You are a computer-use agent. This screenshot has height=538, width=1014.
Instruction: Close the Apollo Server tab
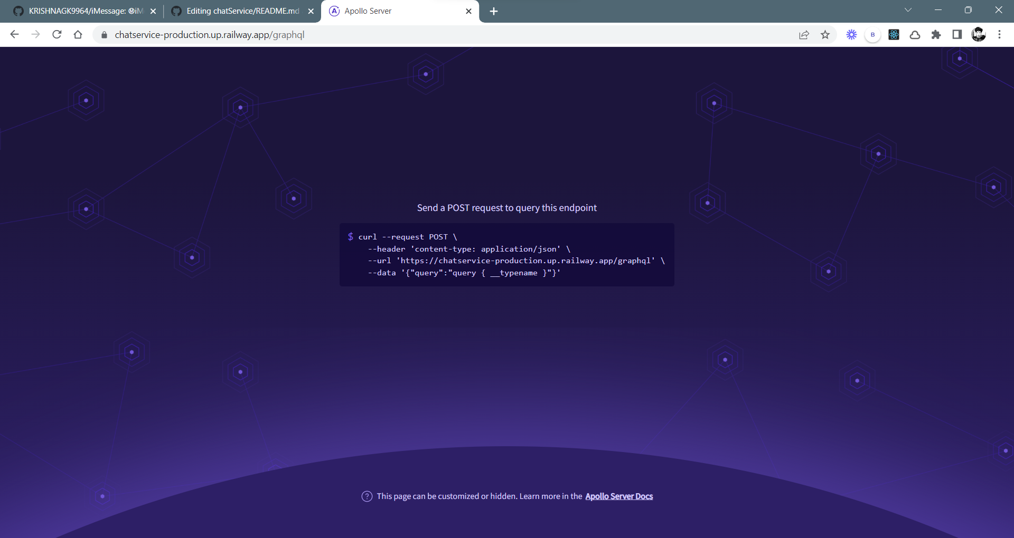click(x=468, y=11)
